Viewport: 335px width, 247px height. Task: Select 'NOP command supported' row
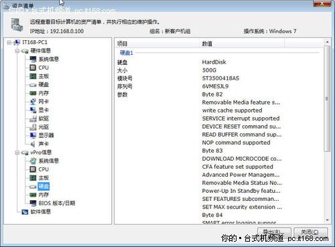236,143
